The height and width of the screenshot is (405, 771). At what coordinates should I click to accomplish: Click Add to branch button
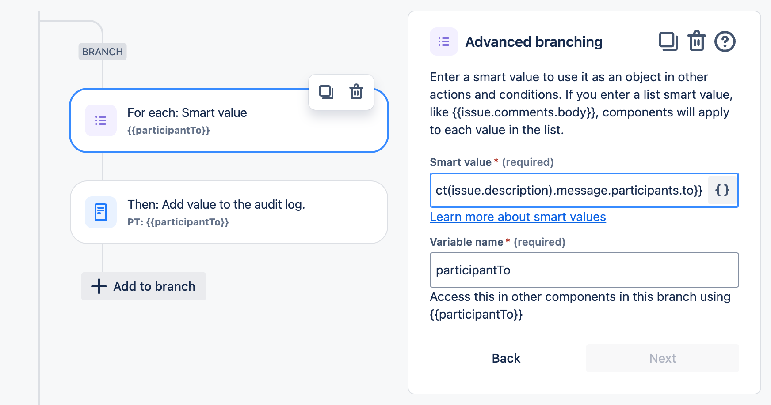pos(144,286)
